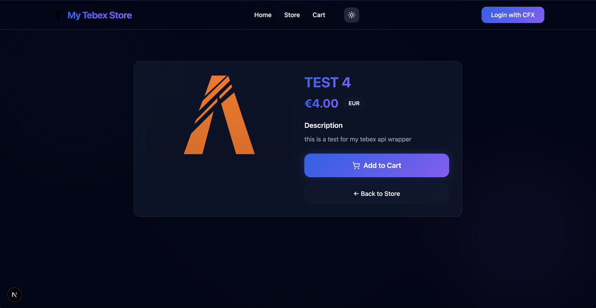Image resolution: width=596 pixels, height=308 pixels.
Task: Open the Cart nav item
Action: tap(319, 15)
